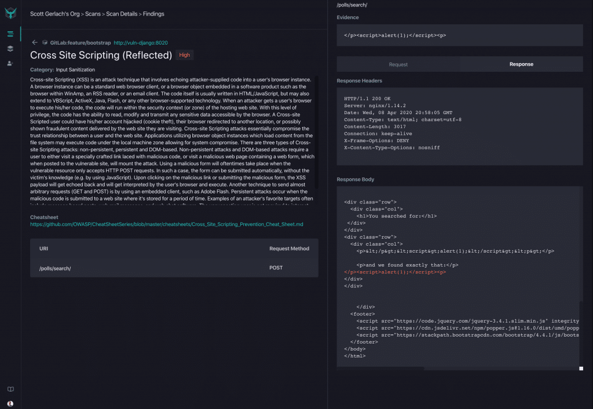
Task: Open the Applications layers icon in sidebar
Action: pos(10,49)
